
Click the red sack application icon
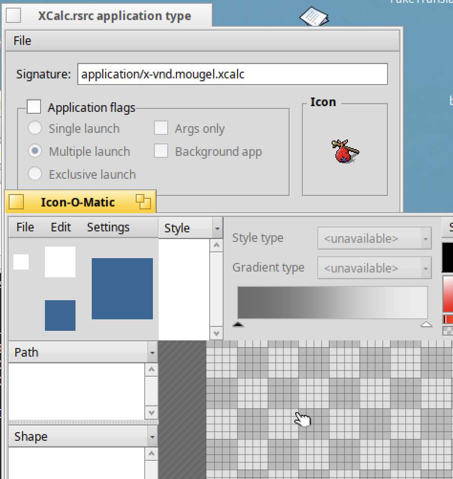coord(345,151)
